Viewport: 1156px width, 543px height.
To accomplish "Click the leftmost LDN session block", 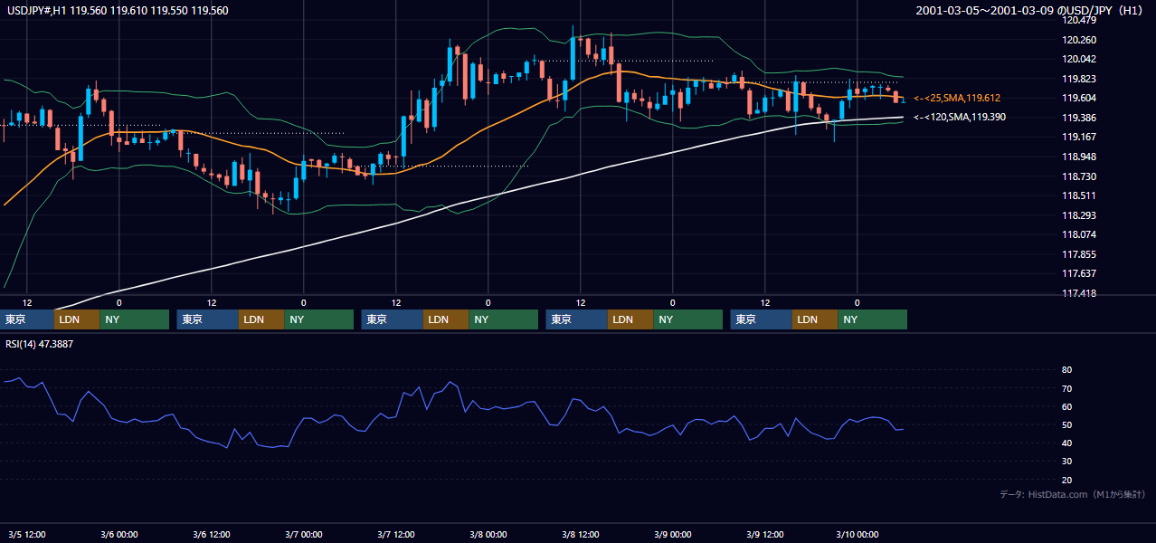I will (77, 319).
